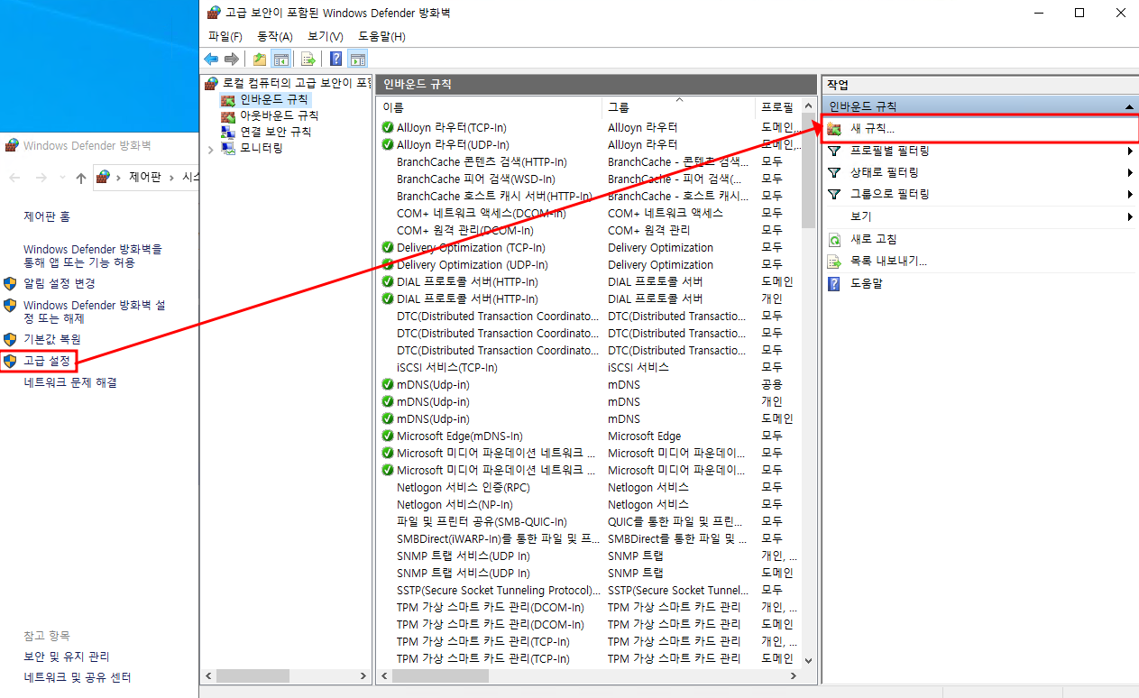1139x698 pixels.
Task: Open the 도움말(H) menu
Action: [x=381, y=37]
